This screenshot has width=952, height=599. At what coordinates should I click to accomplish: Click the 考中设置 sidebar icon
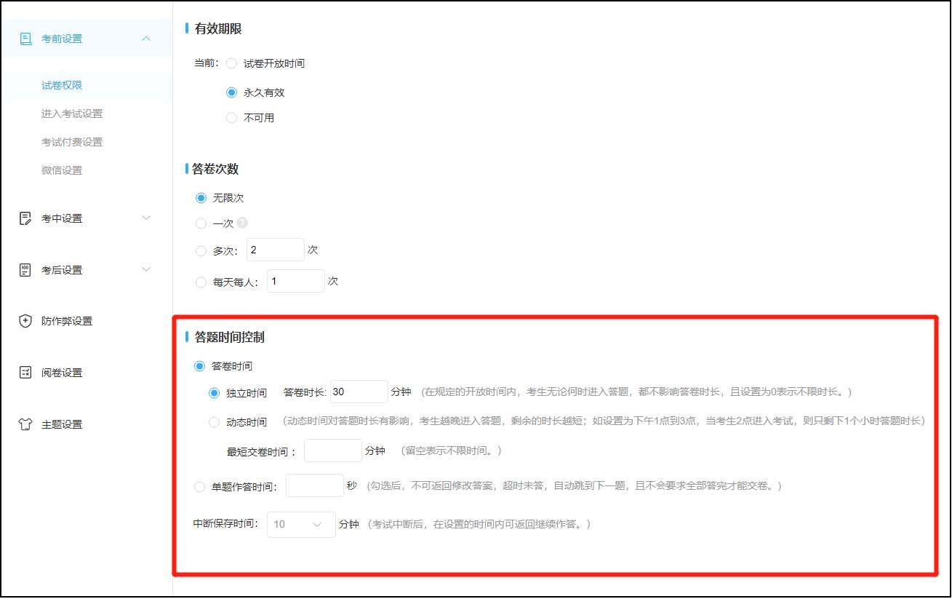(x=25, y=218)
